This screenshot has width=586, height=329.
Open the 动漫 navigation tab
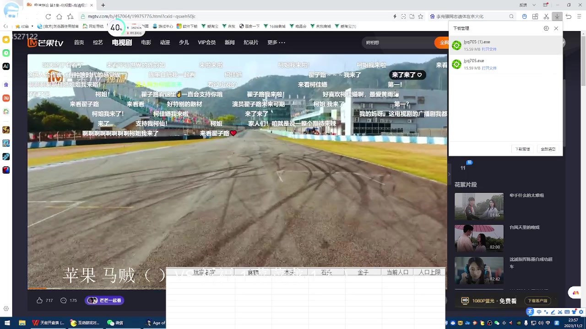click(165, 42)
